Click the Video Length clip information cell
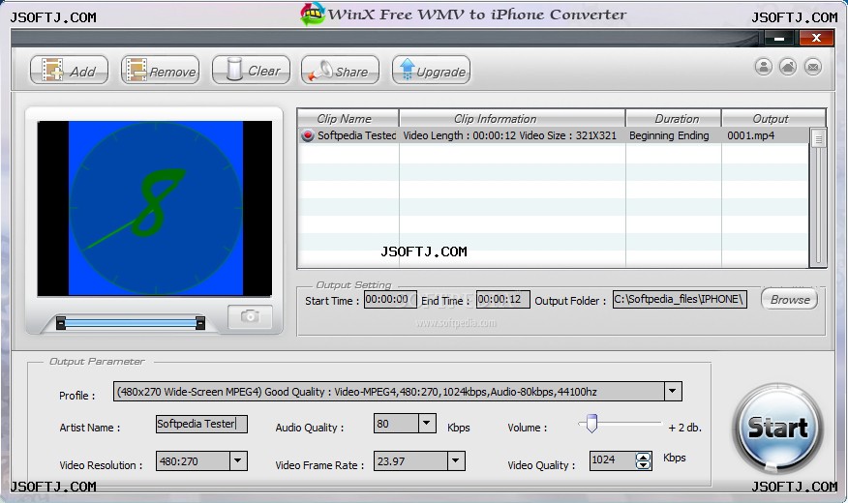The image size is (848, 503). click(510, 135)
